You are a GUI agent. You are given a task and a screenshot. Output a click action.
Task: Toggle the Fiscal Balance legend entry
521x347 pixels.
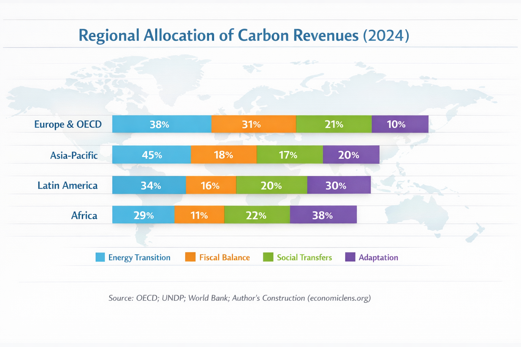coord(225,257)
